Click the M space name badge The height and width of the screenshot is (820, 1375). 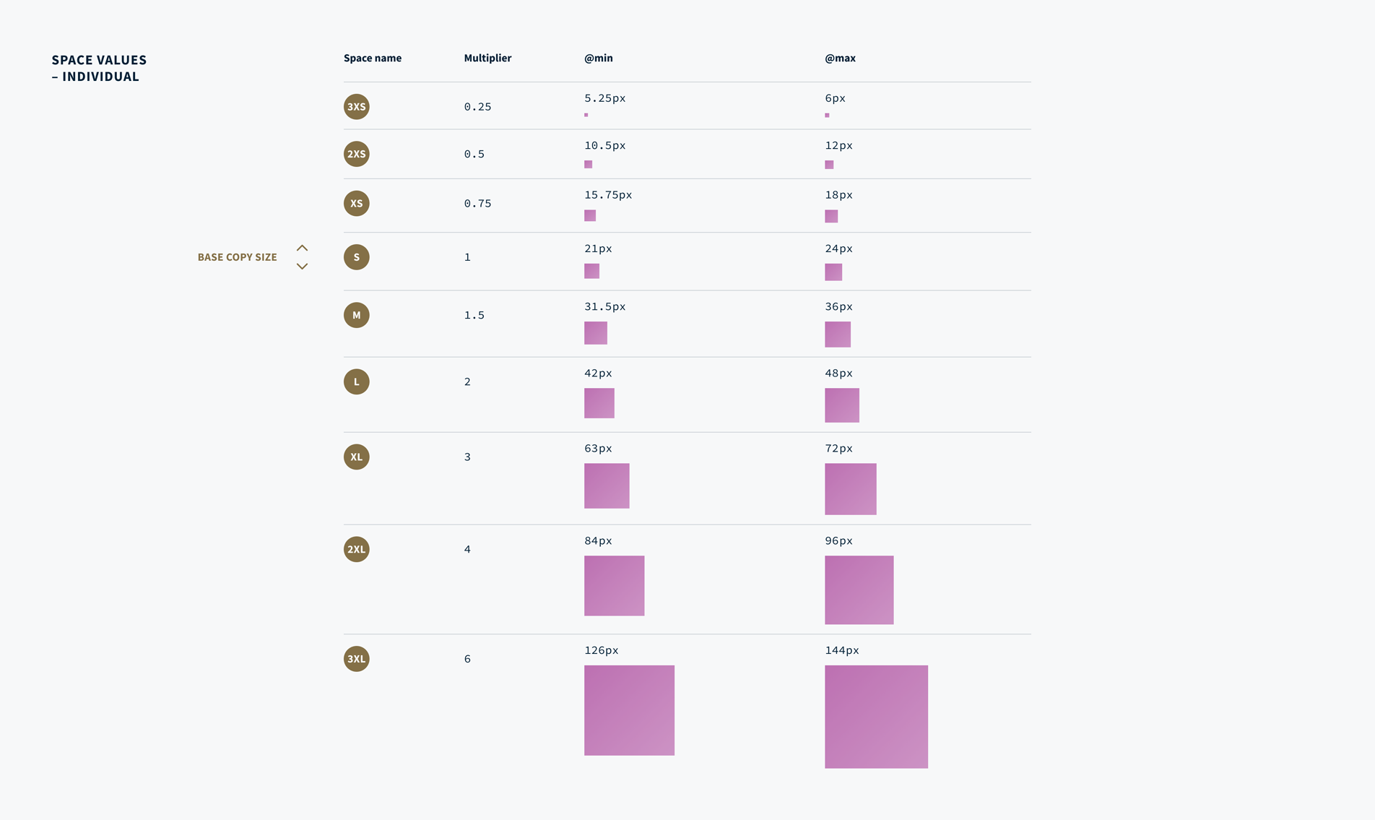coord(356,315)
